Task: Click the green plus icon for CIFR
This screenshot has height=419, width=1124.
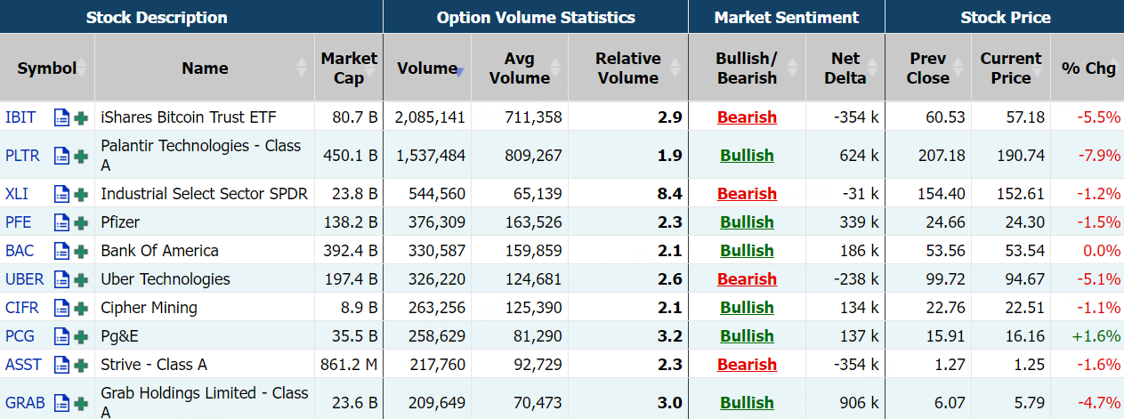Action: click(x=81, y=308)
